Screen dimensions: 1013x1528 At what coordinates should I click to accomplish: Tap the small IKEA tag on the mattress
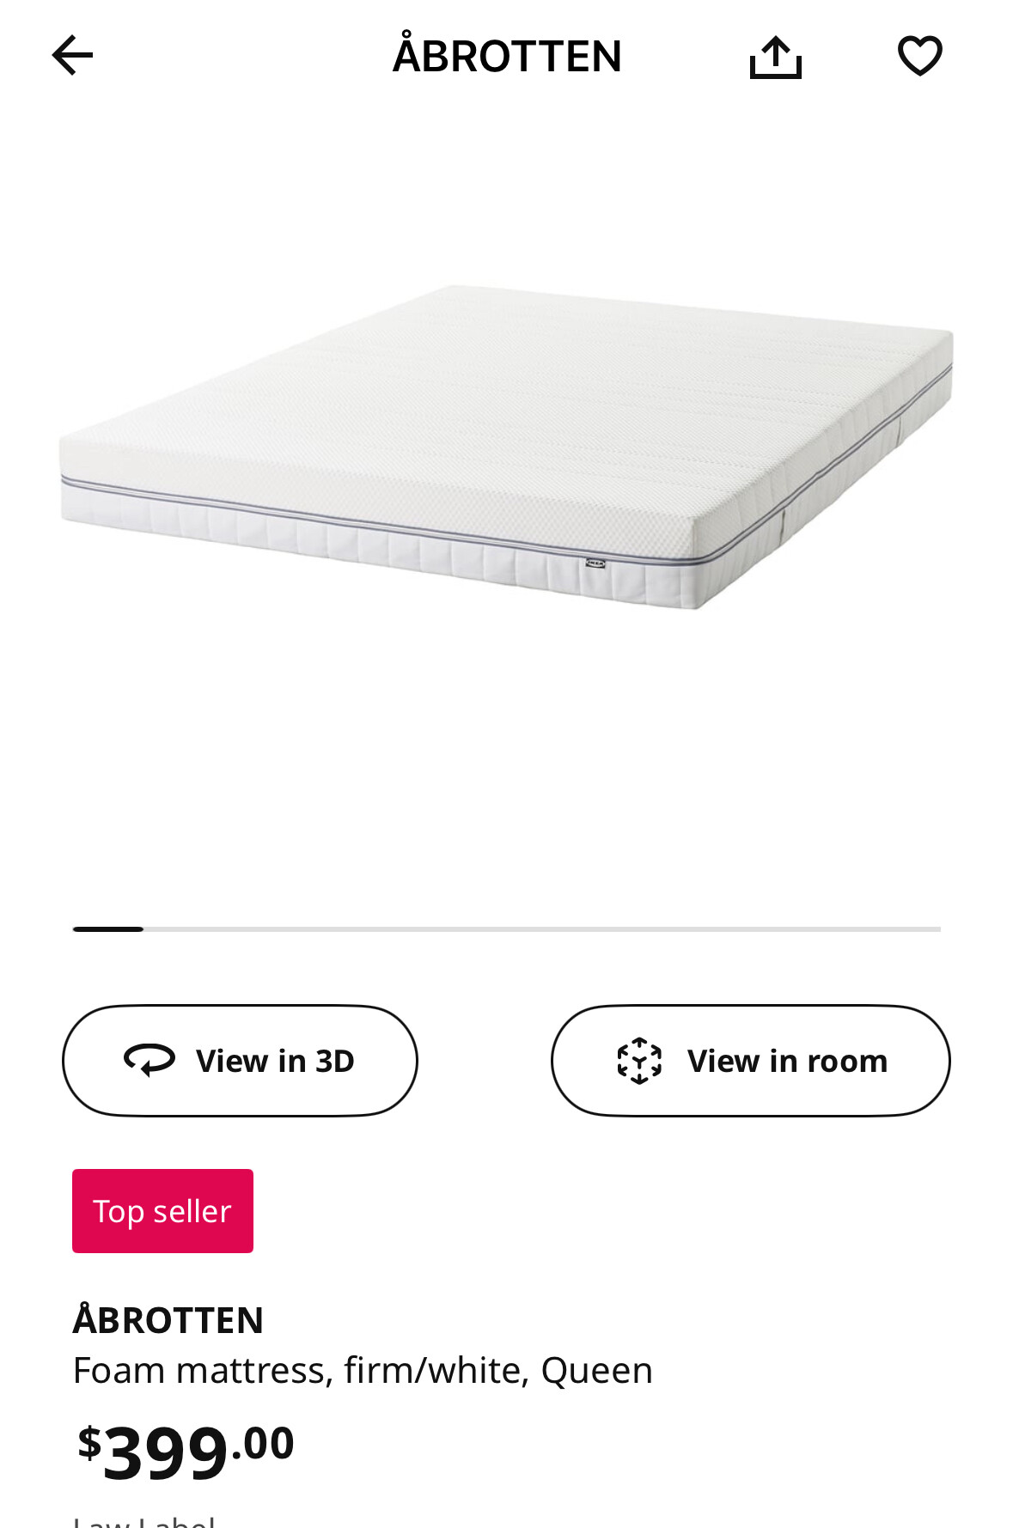(x=595, y=563)
